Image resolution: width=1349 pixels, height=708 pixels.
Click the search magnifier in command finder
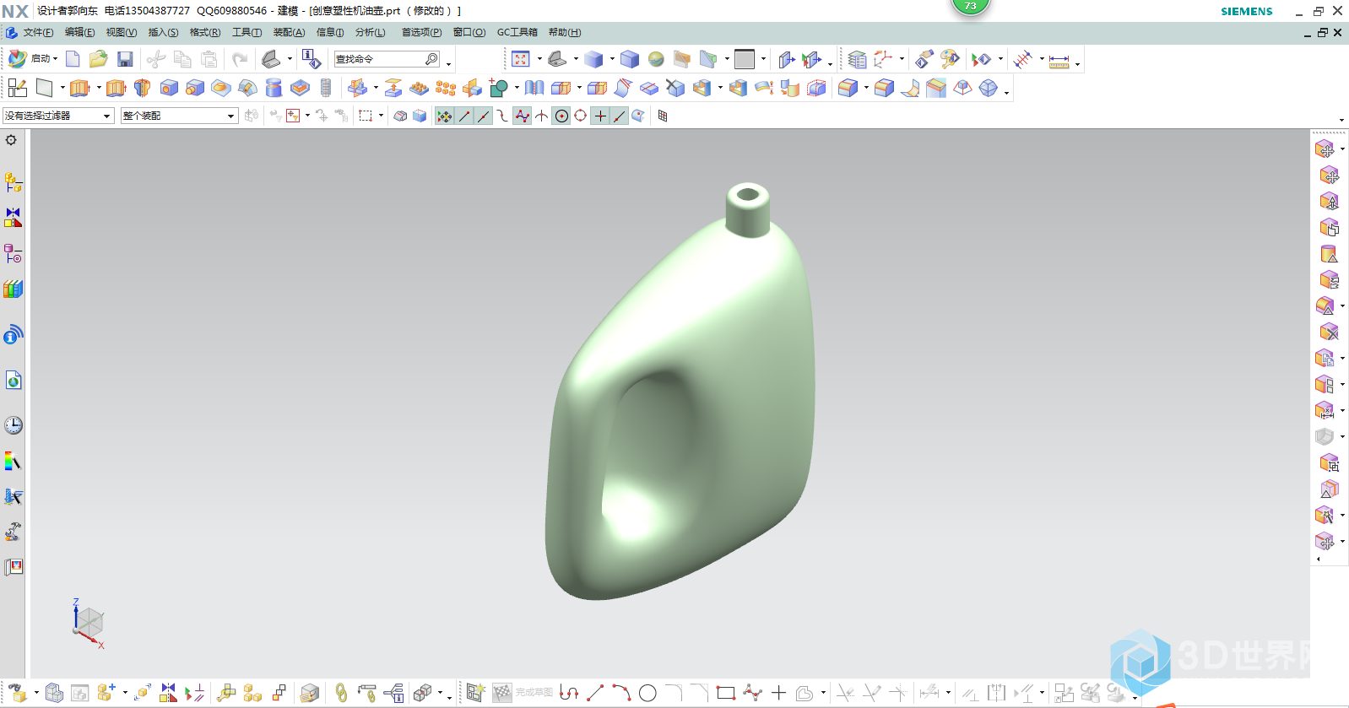pos(431,59)
